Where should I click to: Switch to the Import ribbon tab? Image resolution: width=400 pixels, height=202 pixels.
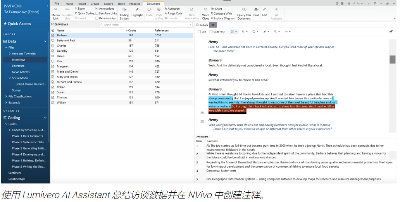point(82,4)
